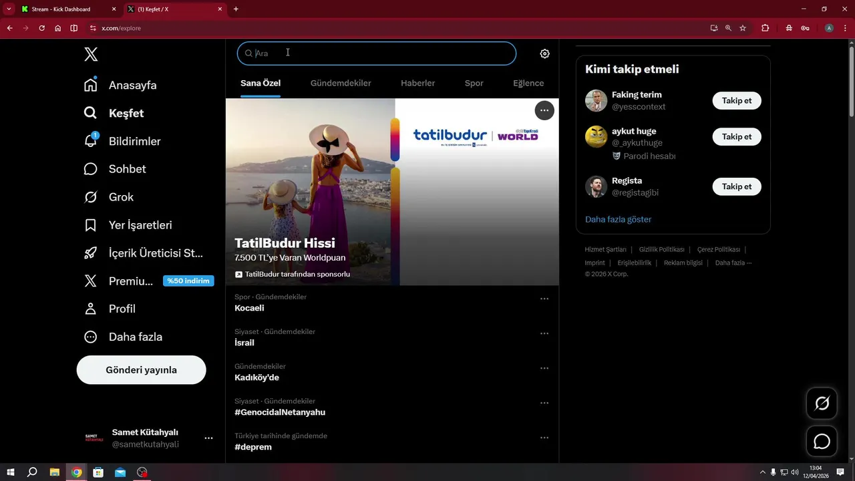Open File Explorer from taskbar
The image size is (855, 481).
pyautogui.click(x=55, y=472)
